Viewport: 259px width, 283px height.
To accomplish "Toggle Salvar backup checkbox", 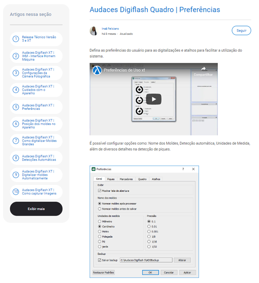I will pyautogui.click(x=100, y=260).
